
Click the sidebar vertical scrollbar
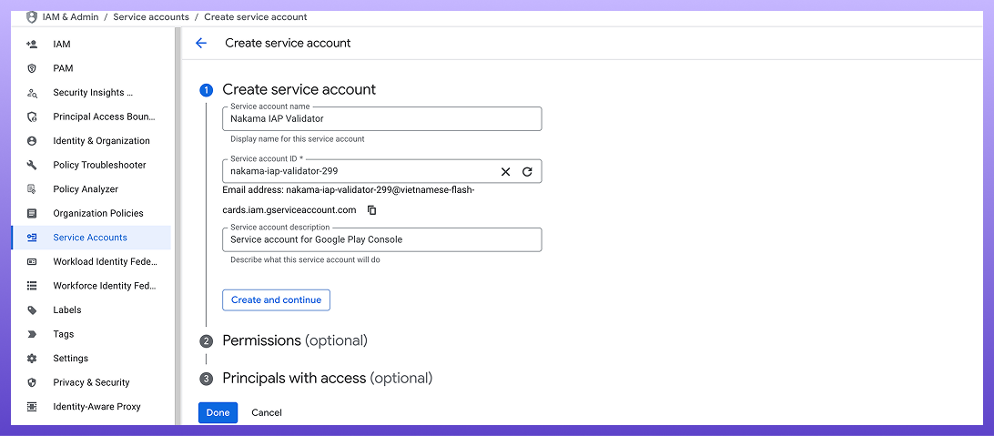point(178,225)
